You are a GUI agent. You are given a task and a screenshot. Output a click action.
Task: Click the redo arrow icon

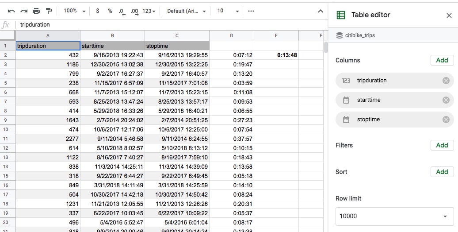[x=24, y=11]
